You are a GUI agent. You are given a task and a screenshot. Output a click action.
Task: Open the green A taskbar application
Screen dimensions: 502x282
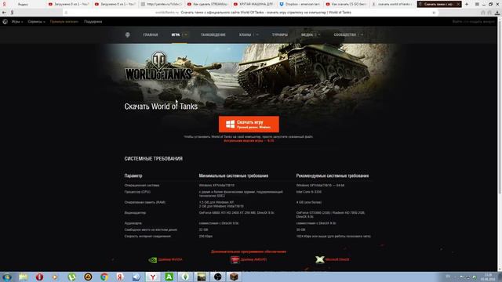[169, 277]
